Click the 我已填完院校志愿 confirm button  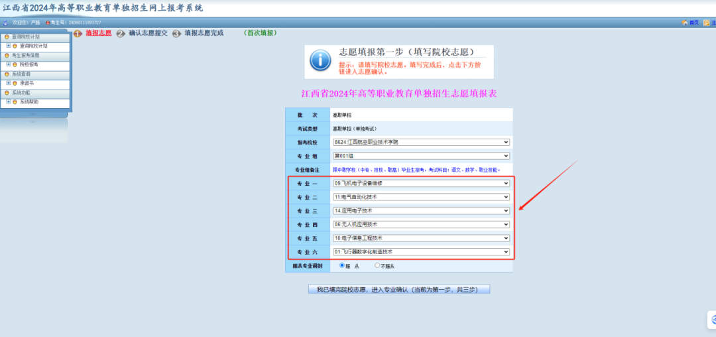click(398, 290)
